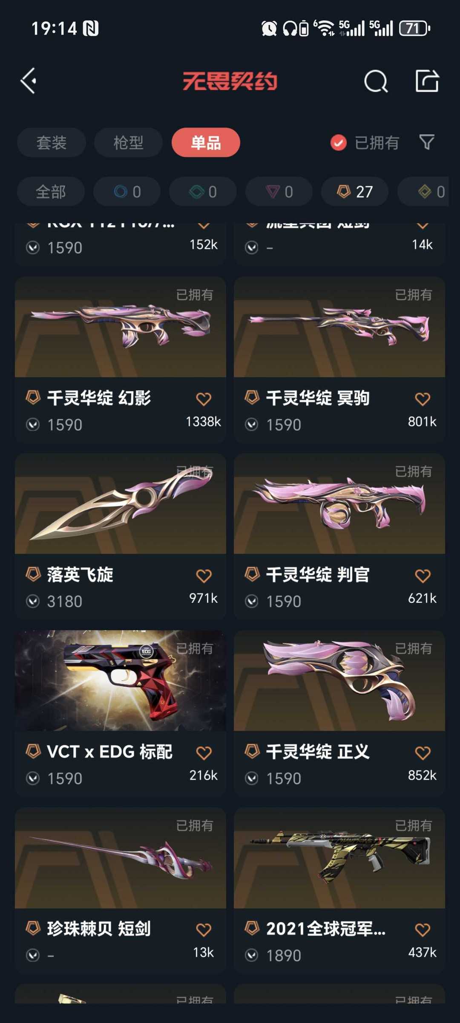
Task: Favorite 落英飞旋 with heart icon
Action: coord(204,576)
